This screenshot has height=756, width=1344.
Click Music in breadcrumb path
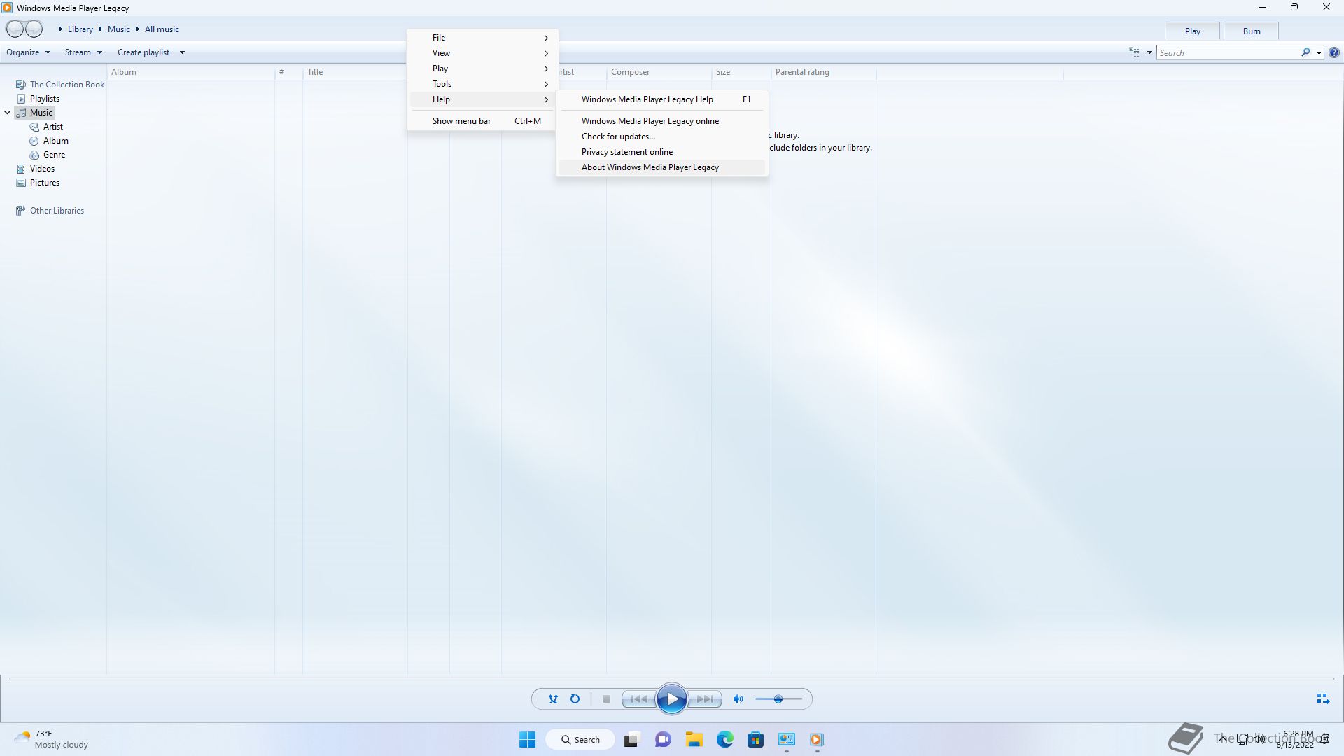(x=119, y=29)
